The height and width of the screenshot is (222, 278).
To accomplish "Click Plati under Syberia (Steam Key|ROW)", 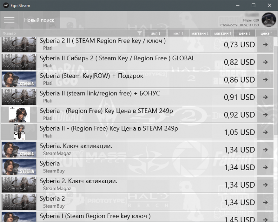I will pyautogui.click(x=48, y=83).
